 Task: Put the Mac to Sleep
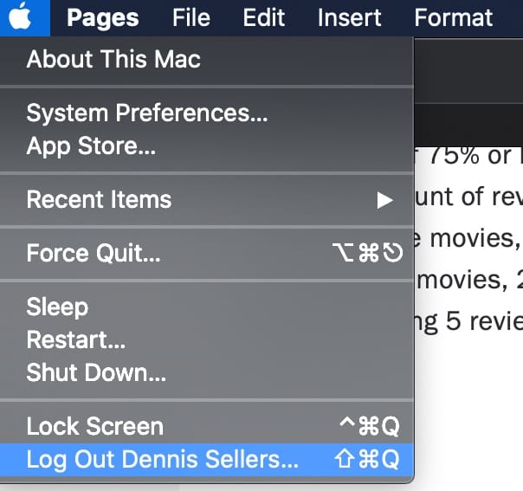click(x=57, y=307)
